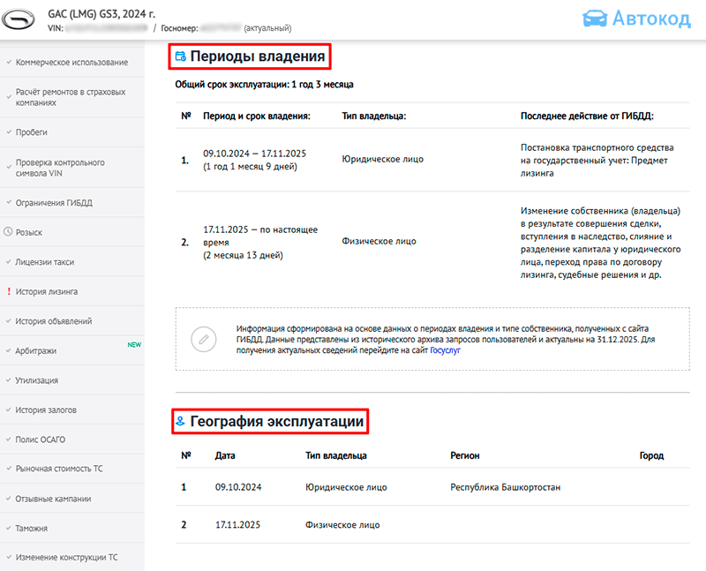Click the clock icon next to Розыск
Viewport: 706px width, 571px height.
[8, 232]
